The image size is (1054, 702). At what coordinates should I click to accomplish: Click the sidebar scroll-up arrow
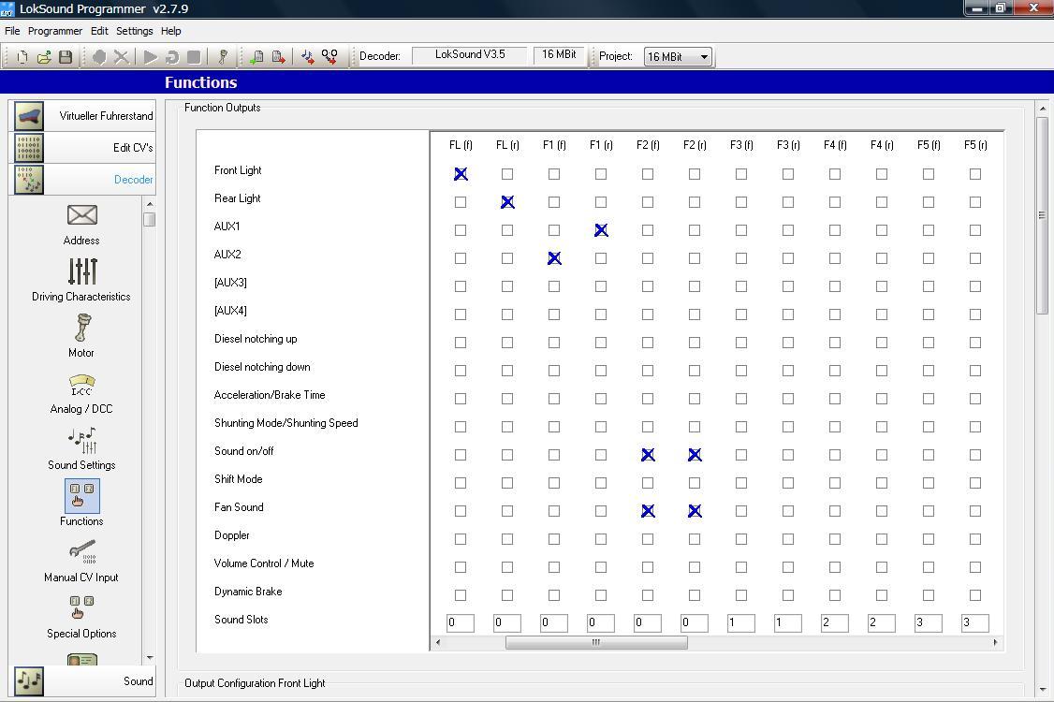coord(150,204)
